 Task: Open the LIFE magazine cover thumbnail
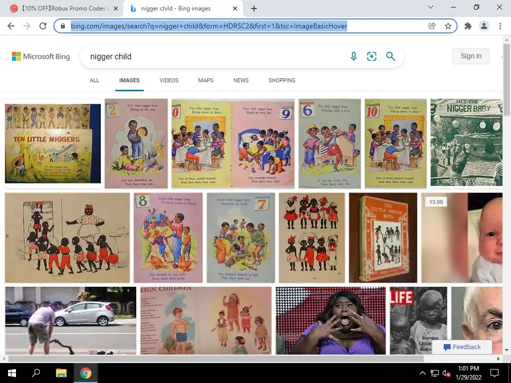419,321
